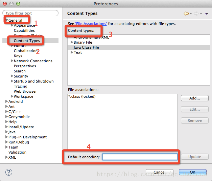
Task: Open the help question mark icon
Action: tap(9, 172)
